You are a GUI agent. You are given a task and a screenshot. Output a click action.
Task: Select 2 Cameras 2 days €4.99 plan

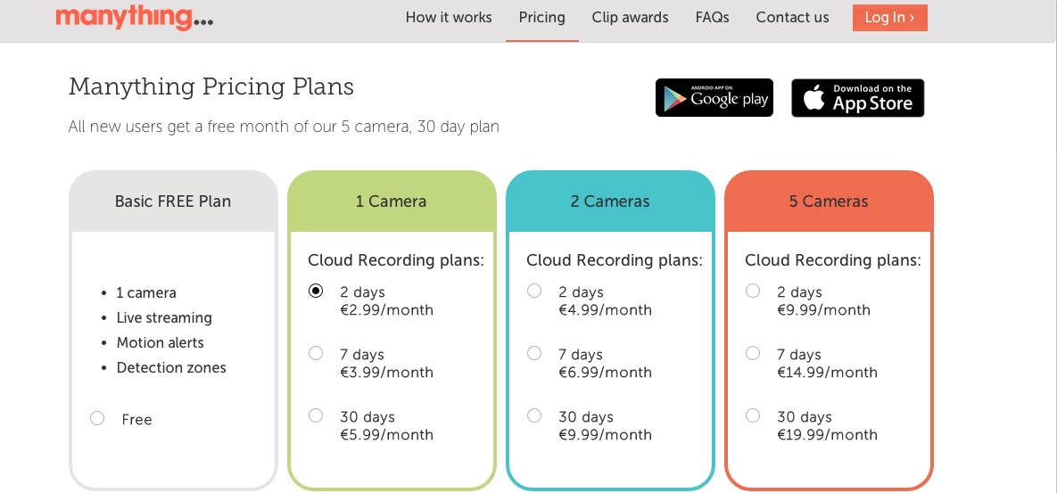click(x=534, y=291)
